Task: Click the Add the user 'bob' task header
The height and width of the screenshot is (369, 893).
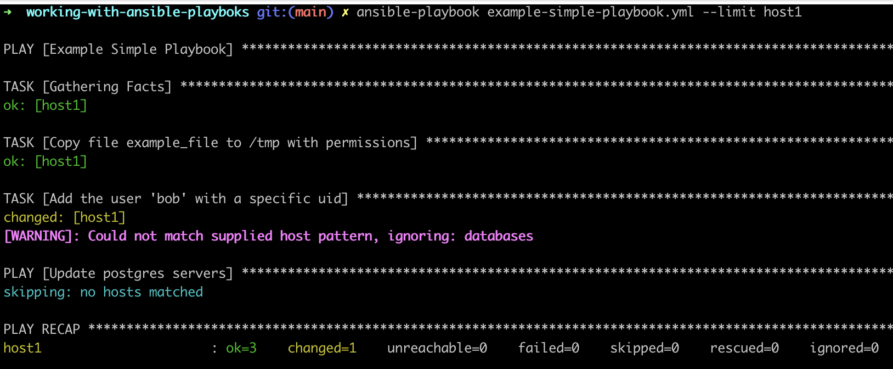Action: pyautogui.click(x=176, y=199)
